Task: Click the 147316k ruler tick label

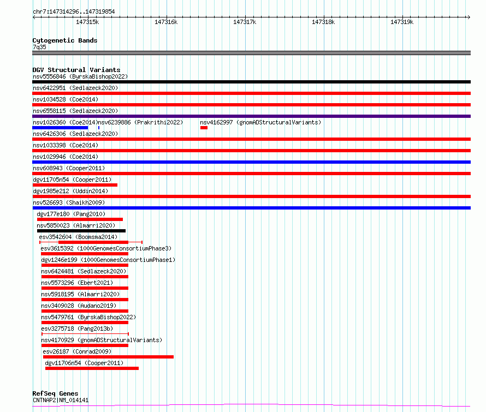Action: 166,22
